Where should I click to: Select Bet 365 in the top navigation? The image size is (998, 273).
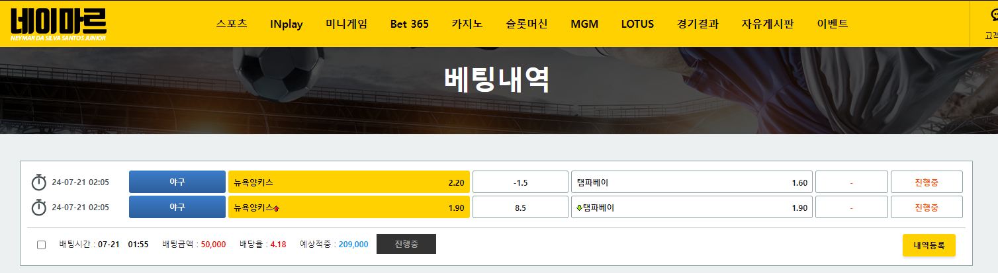point(410,24)
